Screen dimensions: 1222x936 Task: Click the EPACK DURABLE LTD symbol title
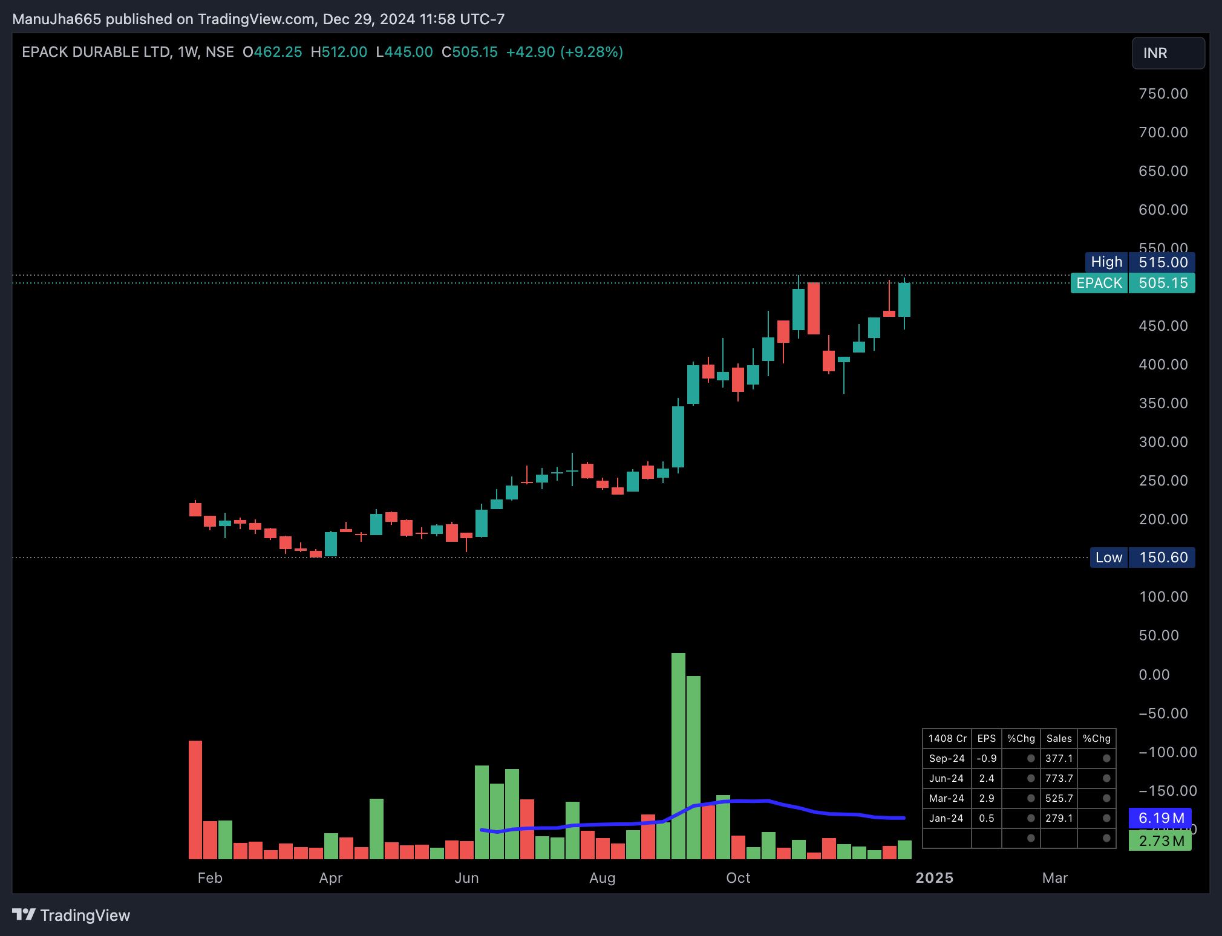[x=96, y=52]
